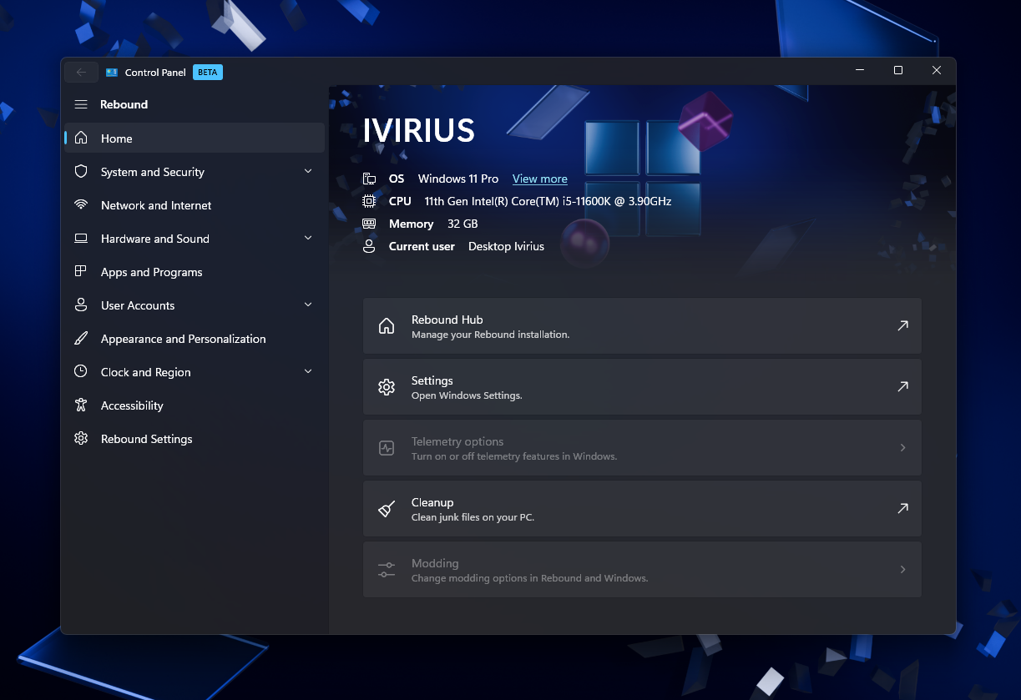This screenshot has height=700, width=1021.
Task: Click the Telemetry options pulse icon
Action: click(387, 448)
